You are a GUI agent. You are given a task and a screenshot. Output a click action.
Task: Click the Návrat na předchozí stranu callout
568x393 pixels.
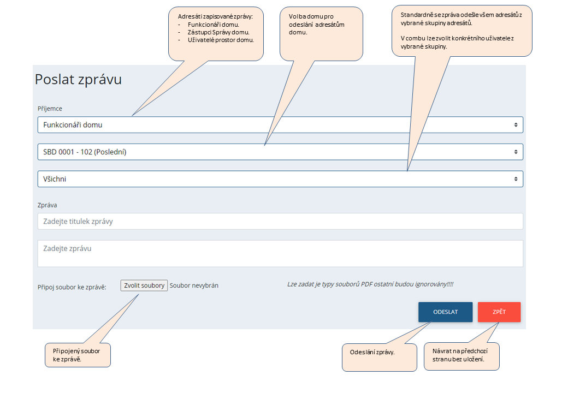tap(461, 356)
